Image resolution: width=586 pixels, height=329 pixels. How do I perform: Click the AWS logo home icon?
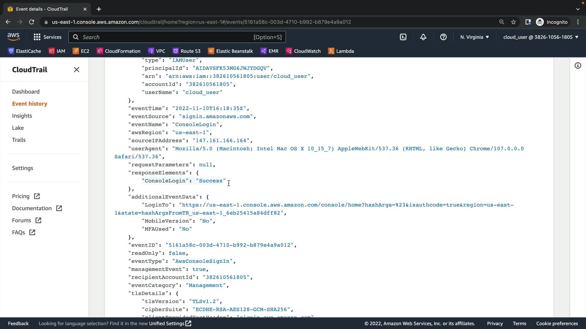click(x=13, y=37)
